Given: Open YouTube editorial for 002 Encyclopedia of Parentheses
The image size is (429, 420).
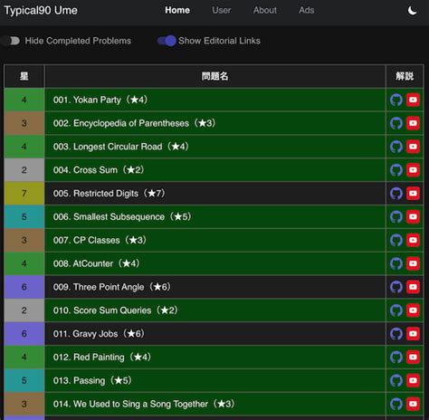Looking at the screenshot, I should pos(413,123).
